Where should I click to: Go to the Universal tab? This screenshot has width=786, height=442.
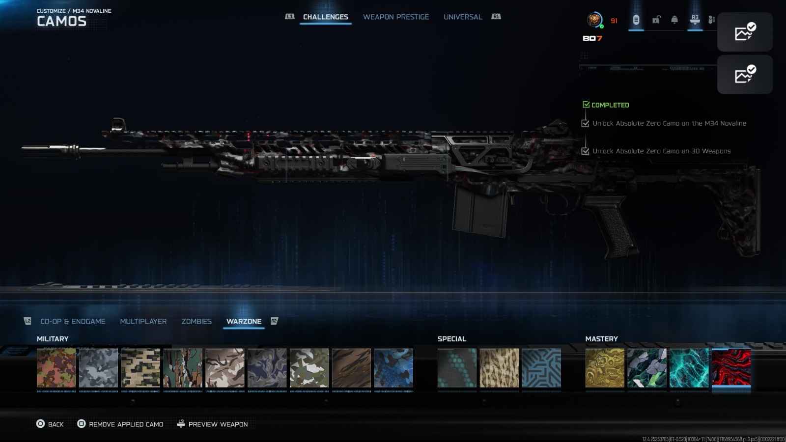tap(463, 17)
